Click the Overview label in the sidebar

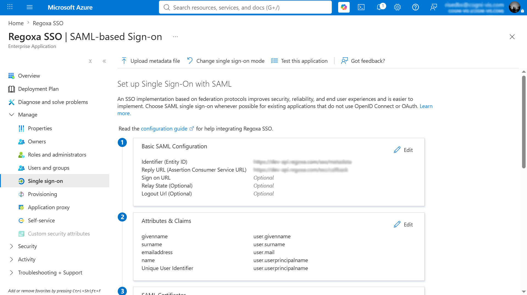click(x=29, y=76)
